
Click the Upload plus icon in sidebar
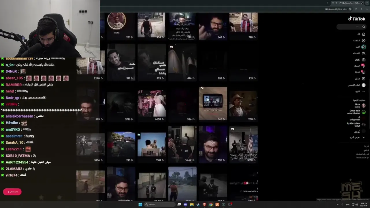tap(364, 79)
